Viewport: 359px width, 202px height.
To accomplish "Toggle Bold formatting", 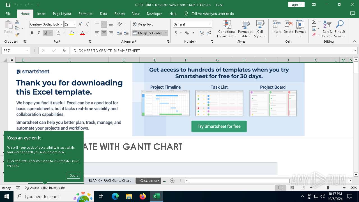I will tap(32, 33).
